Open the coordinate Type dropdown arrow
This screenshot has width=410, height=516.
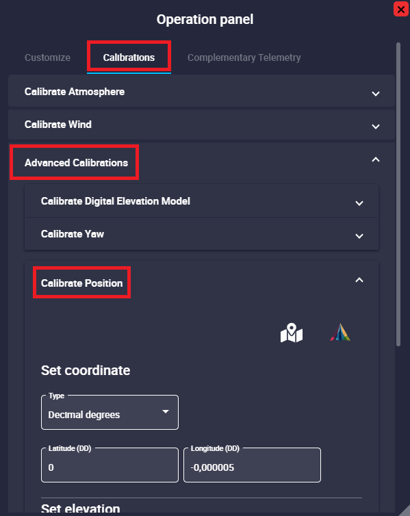tap(166, 412)
